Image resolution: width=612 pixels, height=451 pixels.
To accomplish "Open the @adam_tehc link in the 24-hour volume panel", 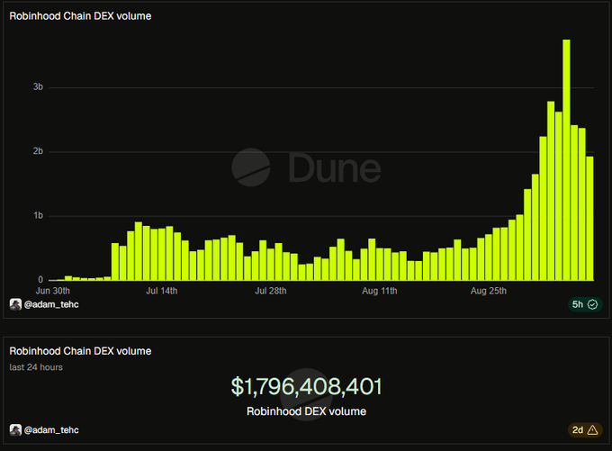I will tap(51, 430).
